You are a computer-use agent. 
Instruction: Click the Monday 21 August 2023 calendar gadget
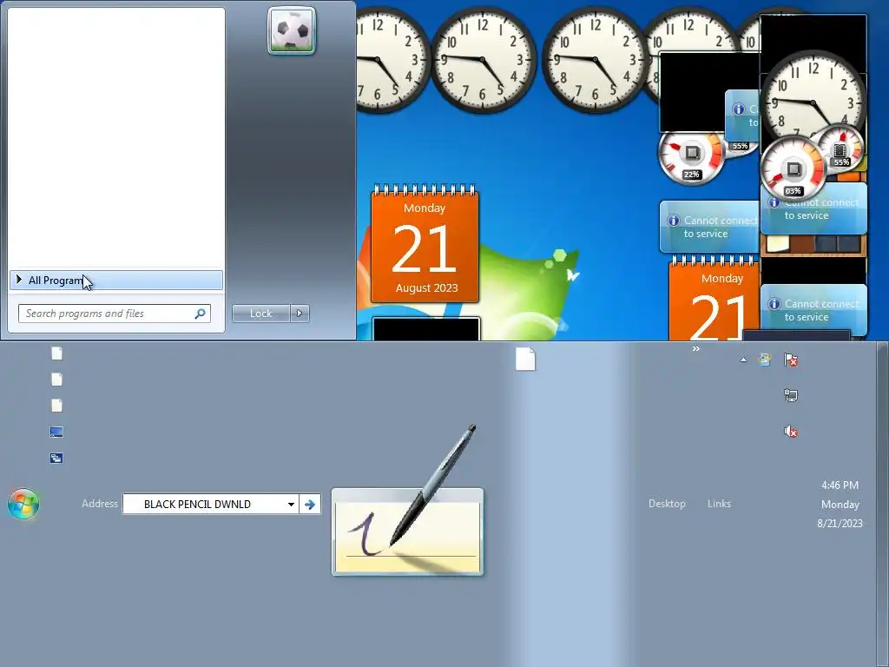point(425,244)
